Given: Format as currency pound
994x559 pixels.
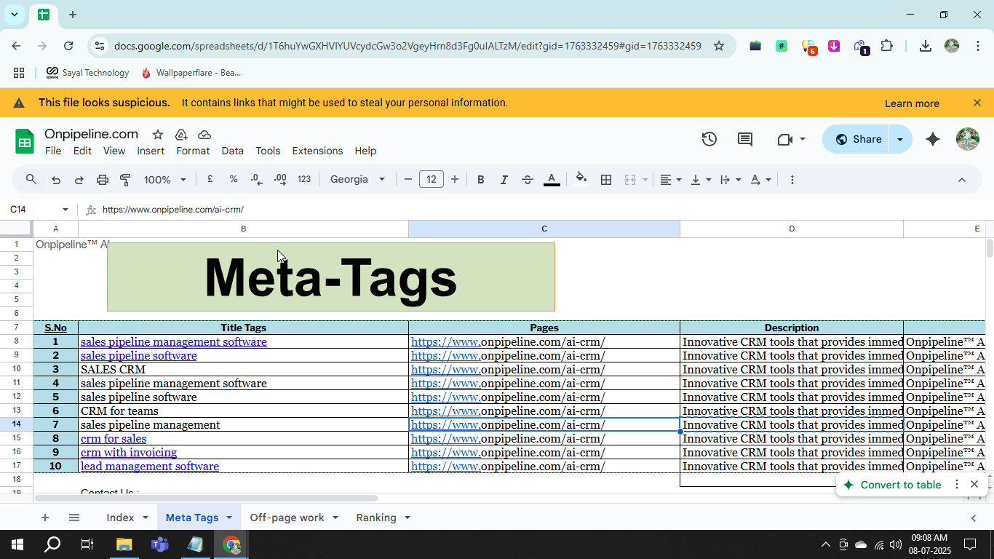Looking at the screenshot, I should point(210,179).
